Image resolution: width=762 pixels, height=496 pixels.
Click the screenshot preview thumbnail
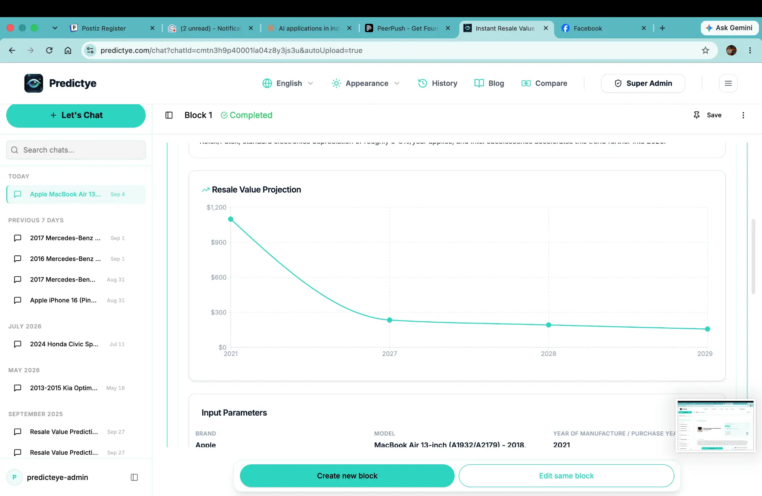[715, 426]
